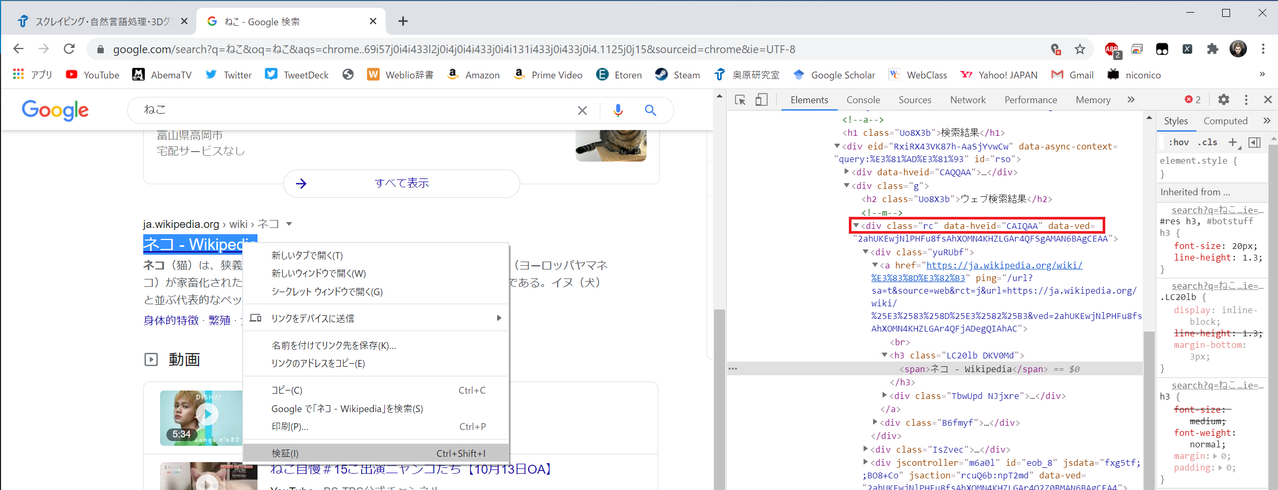The height and width of the screenshot is (490, 1278).
Task: Select 検証(I) from the context menu
Action: (x=285, y=453)
